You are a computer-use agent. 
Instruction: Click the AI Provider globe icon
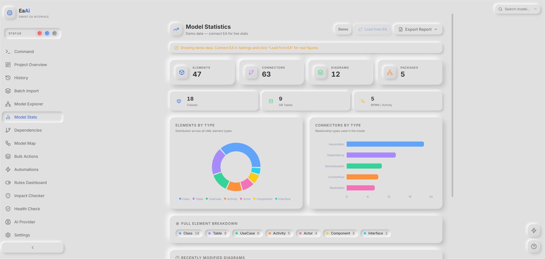pos(8,222)
